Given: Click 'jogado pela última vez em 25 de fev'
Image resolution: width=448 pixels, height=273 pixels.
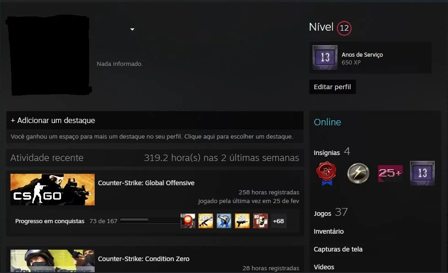Looking at the screenshot, I should click(x=249, y=201).
